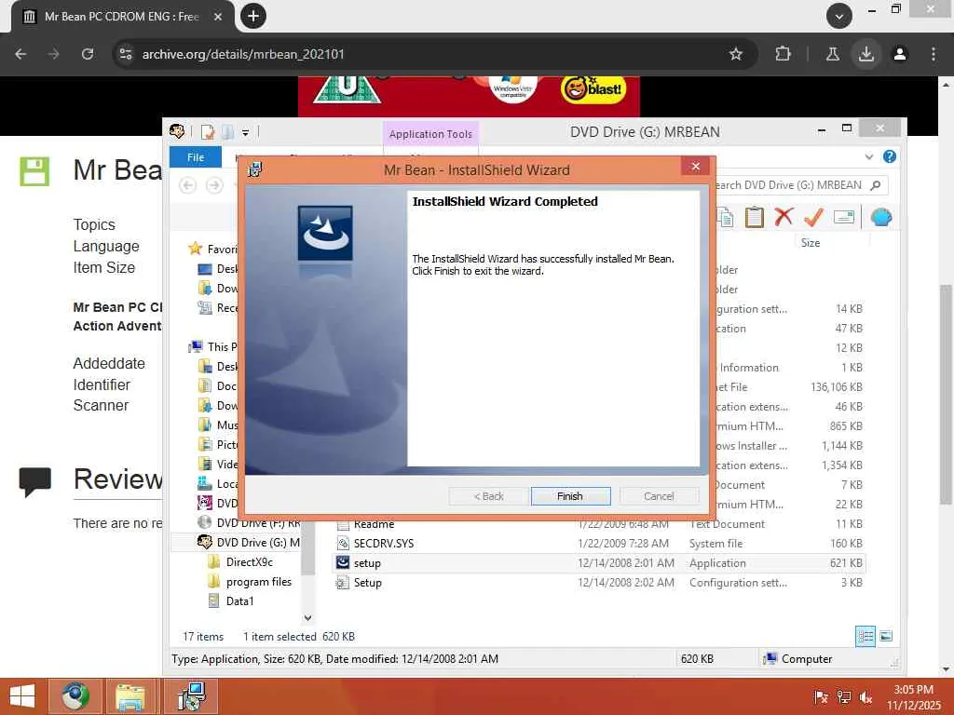Select the SECDRV.SYS file row
Image resolution: width=954 pixels, height=715 pixels.
[x=599, y=544]
